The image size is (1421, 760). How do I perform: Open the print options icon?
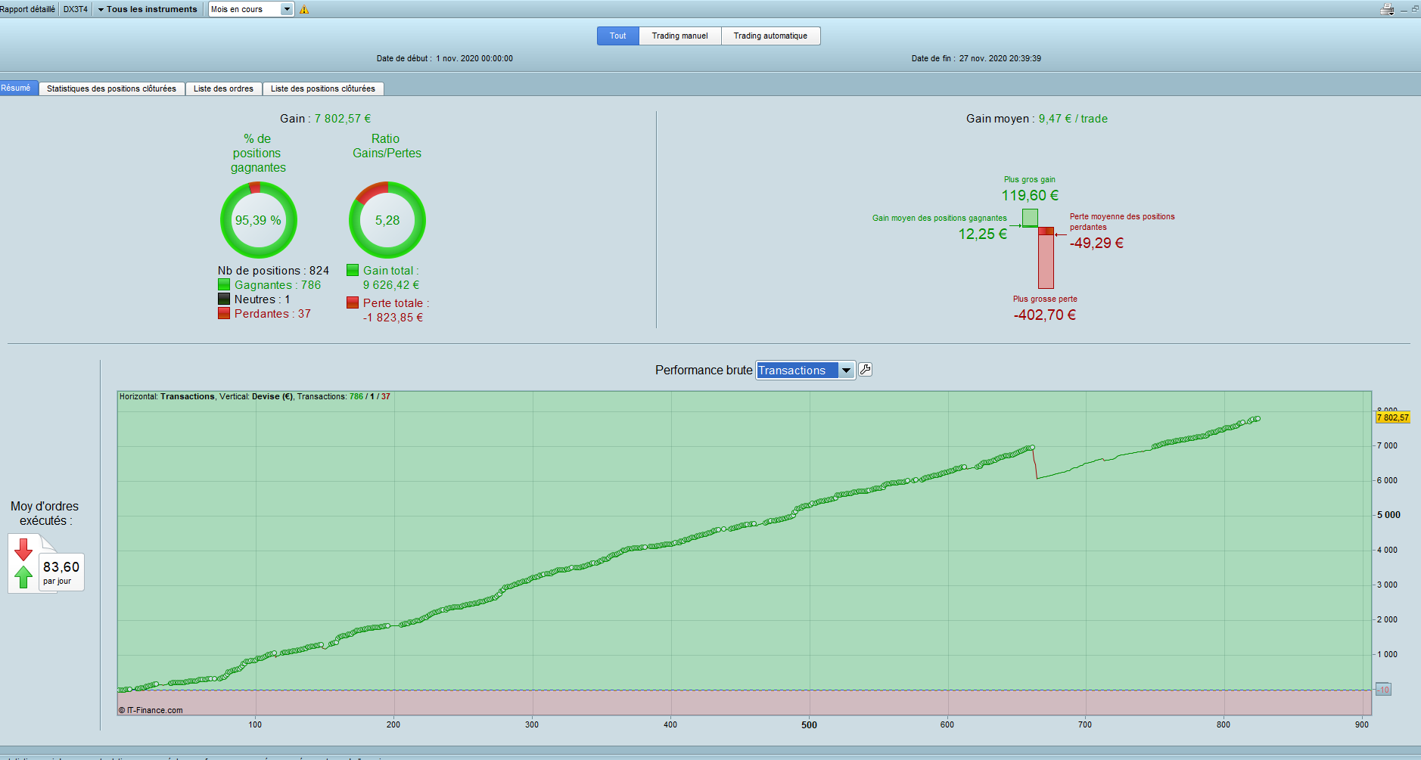coord(1387,9)
